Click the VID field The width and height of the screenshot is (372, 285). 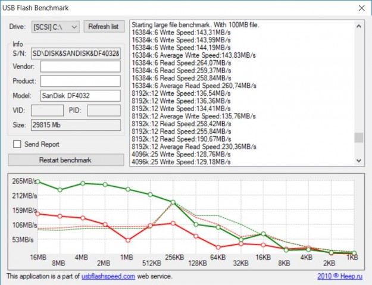pyautogui.click(x=47, y=110)
